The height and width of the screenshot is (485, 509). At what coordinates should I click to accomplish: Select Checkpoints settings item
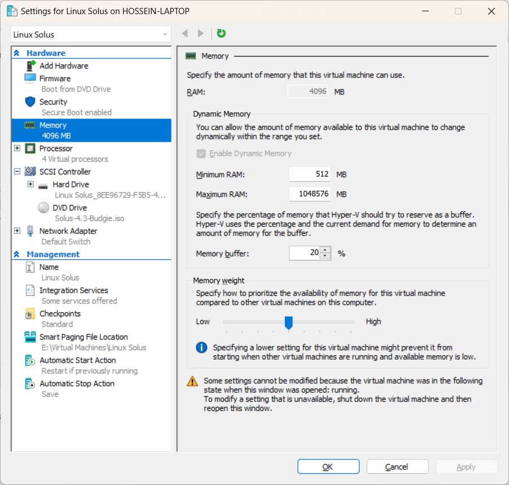click(91, 318)
